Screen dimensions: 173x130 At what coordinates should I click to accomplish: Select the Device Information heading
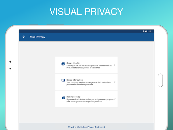point(75,80)
